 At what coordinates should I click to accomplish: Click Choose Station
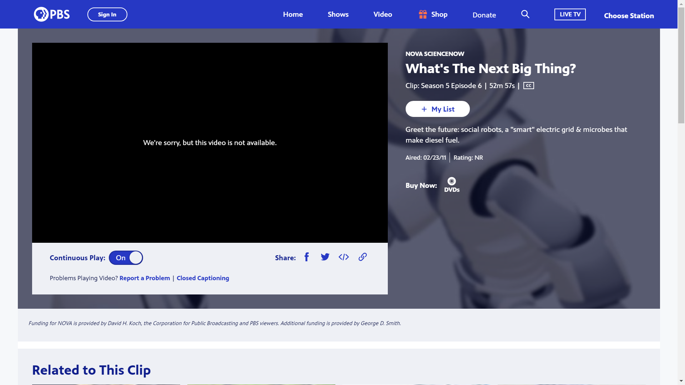[629, 16]
